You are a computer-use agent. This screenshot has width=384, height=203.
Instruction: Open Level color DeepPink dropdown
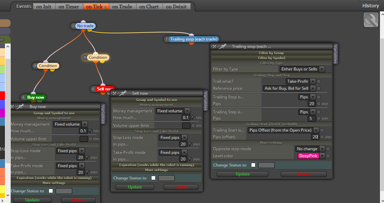[x=311, y=156]
